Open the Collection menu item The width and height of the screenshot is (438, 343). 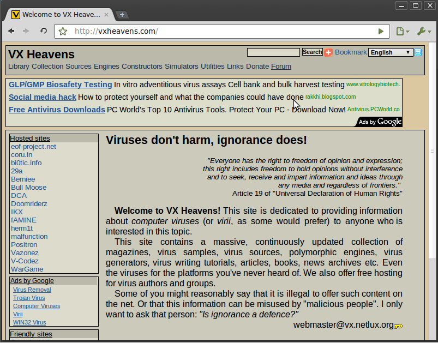[x=47, y=67]
